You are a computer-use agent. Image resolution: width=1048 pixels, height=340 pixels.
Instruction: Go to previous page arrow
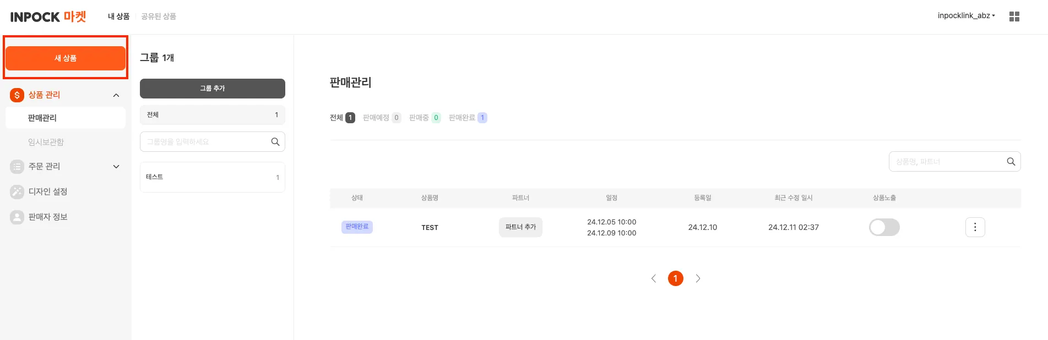tap(654, 278)
